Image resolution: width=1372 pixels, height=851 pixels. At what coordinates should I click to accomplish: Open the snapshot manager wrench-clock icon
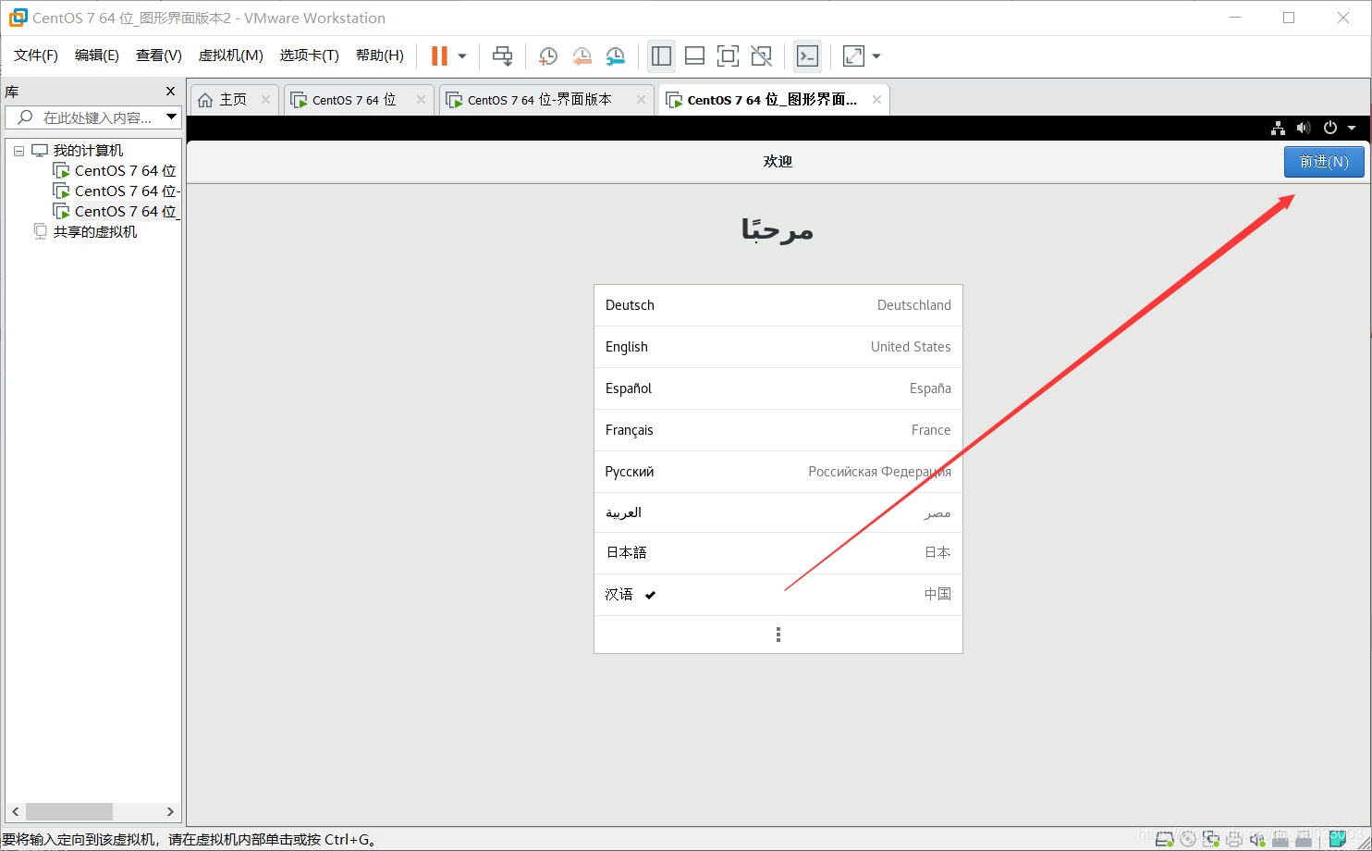pyautogui.click(x=615, y=56)
